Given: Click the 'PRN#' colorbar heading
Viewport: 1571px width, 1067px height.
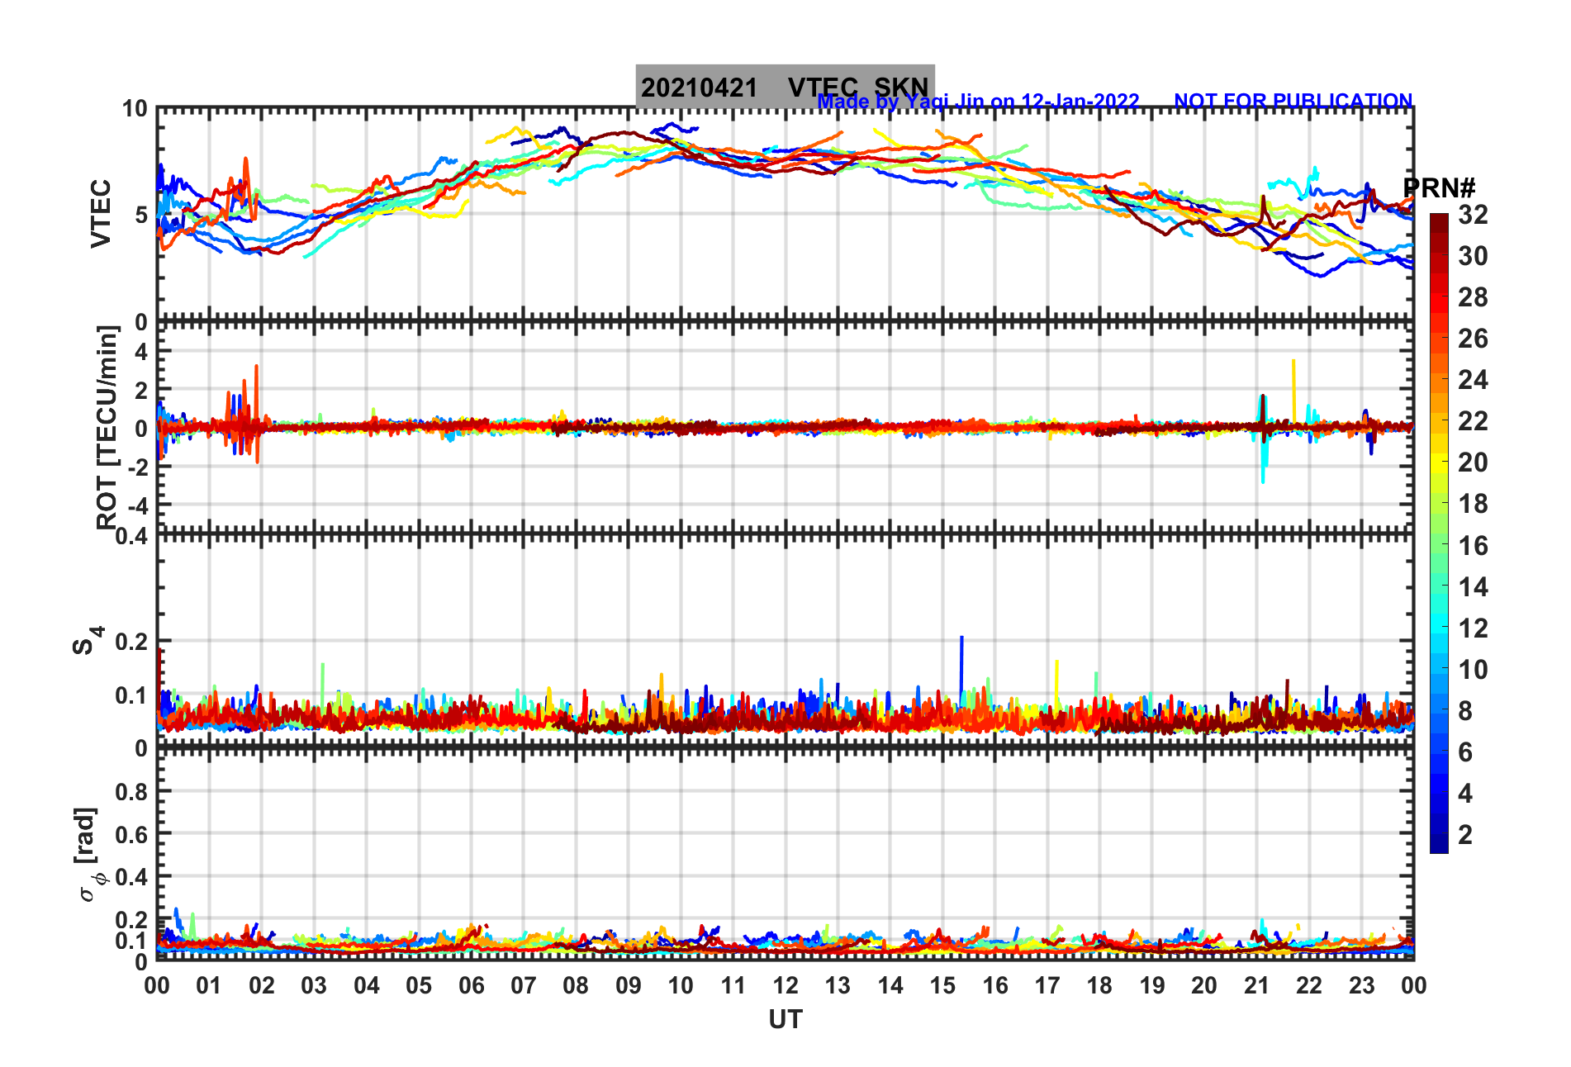Looking at the screenshot, I should pos(1439,188).
